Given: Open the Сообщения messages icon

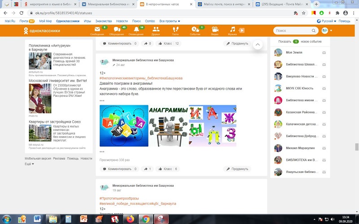Looking at the screenshot, I should tap(97, 30).
